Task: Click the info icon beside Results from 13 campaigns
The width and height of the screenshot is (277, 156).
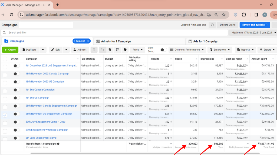Action: click(x=58, y=144)
